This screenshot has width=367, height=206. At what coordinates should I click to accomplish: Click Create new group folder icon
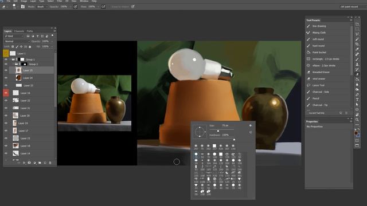pyautogui.click(x=40, y=163)
